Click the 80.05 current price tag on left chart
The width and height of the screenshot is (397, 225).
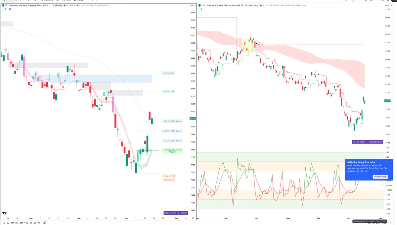pyautogui.click(x=193, y=118)
